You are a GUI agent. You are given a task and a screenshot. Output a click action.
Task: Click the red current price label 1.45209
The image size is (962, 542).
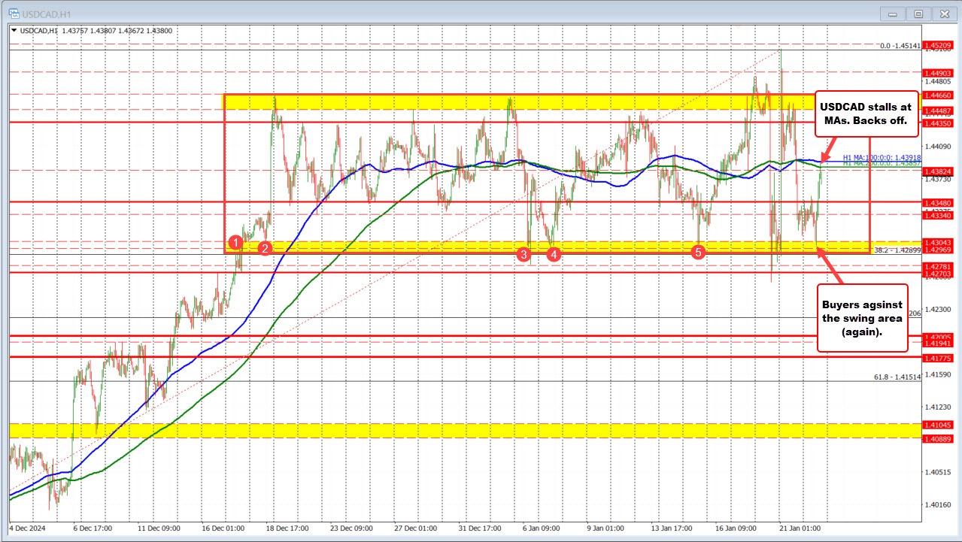coord(941,44)
